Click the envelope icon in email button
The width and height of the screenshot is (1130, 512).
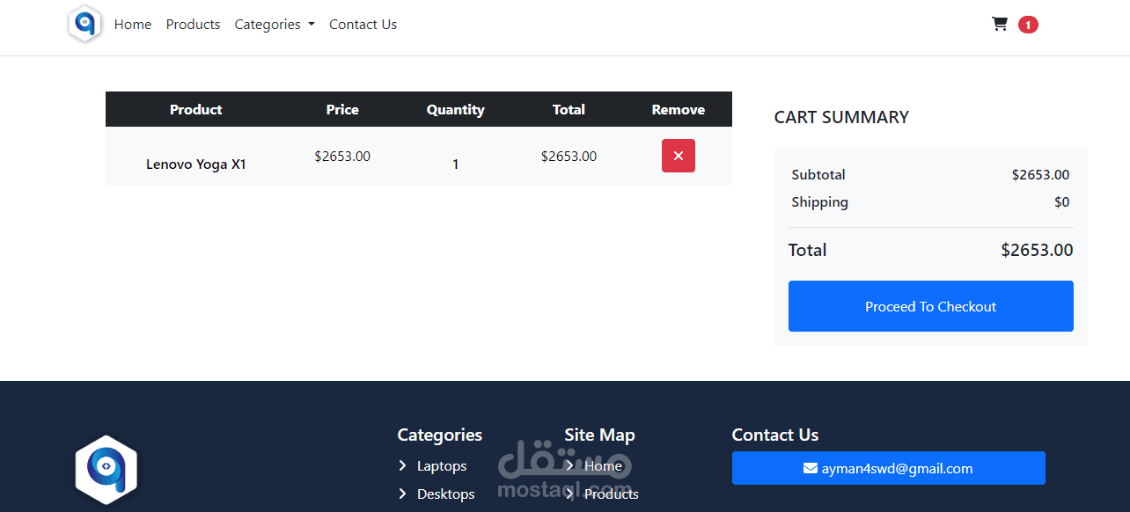(x=811, y=468)
